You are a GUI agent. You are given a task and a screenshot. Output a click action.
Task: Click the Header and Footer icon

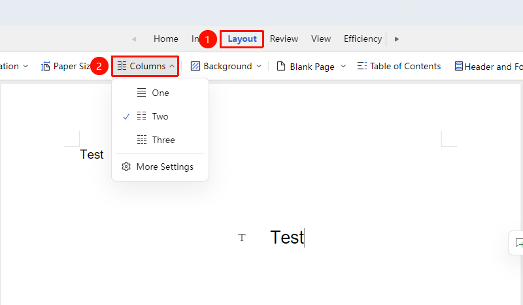pos(459,67)
